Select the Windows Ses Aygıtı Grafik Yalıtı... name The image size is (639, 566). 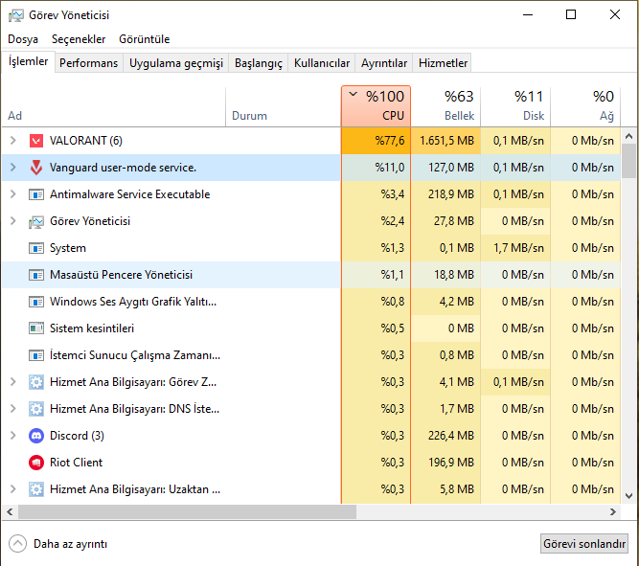(x=133, y=302)
